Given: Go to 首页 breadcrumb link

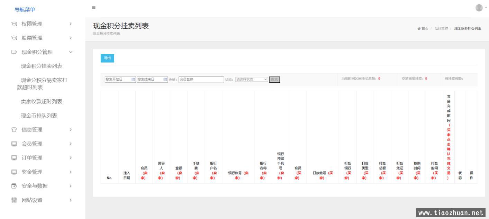Looking at the screenshot, I should [425, 29].
